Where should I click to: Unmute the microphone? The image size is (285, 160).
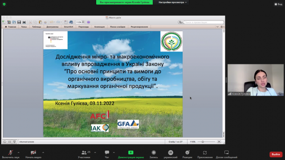point(11,152)
